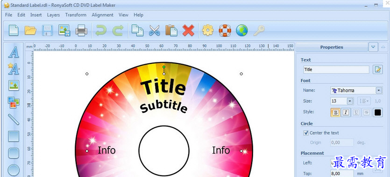Copy the selected object
The width and height of the screenshot is (390, 177).
click(x=137, y=30)
